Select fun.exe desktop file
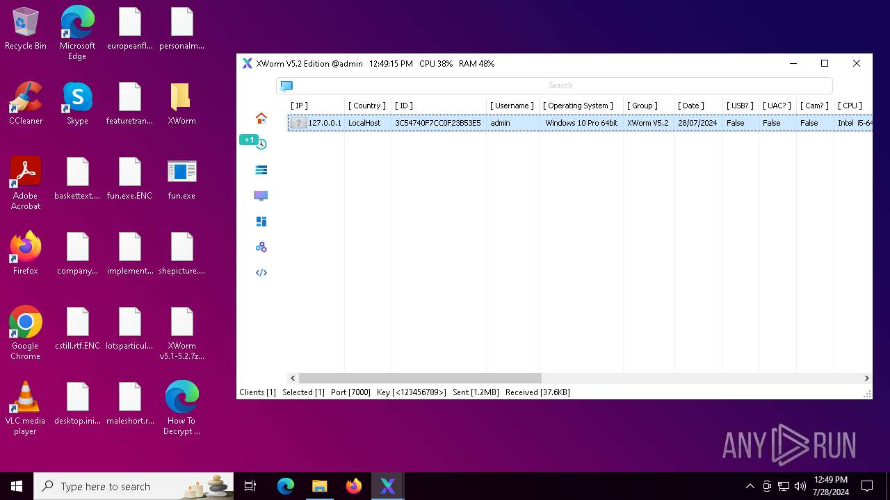Screen dimensions: 890x500 [181, 179]
